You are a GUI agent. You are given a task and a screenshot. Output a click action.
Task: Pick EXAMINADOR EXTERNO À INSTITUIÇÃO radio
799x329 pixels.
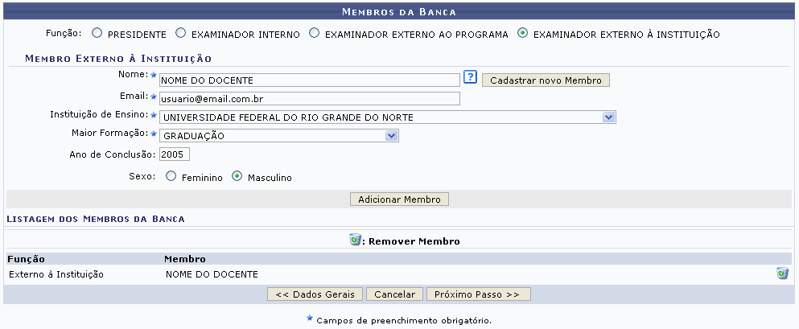523,35
